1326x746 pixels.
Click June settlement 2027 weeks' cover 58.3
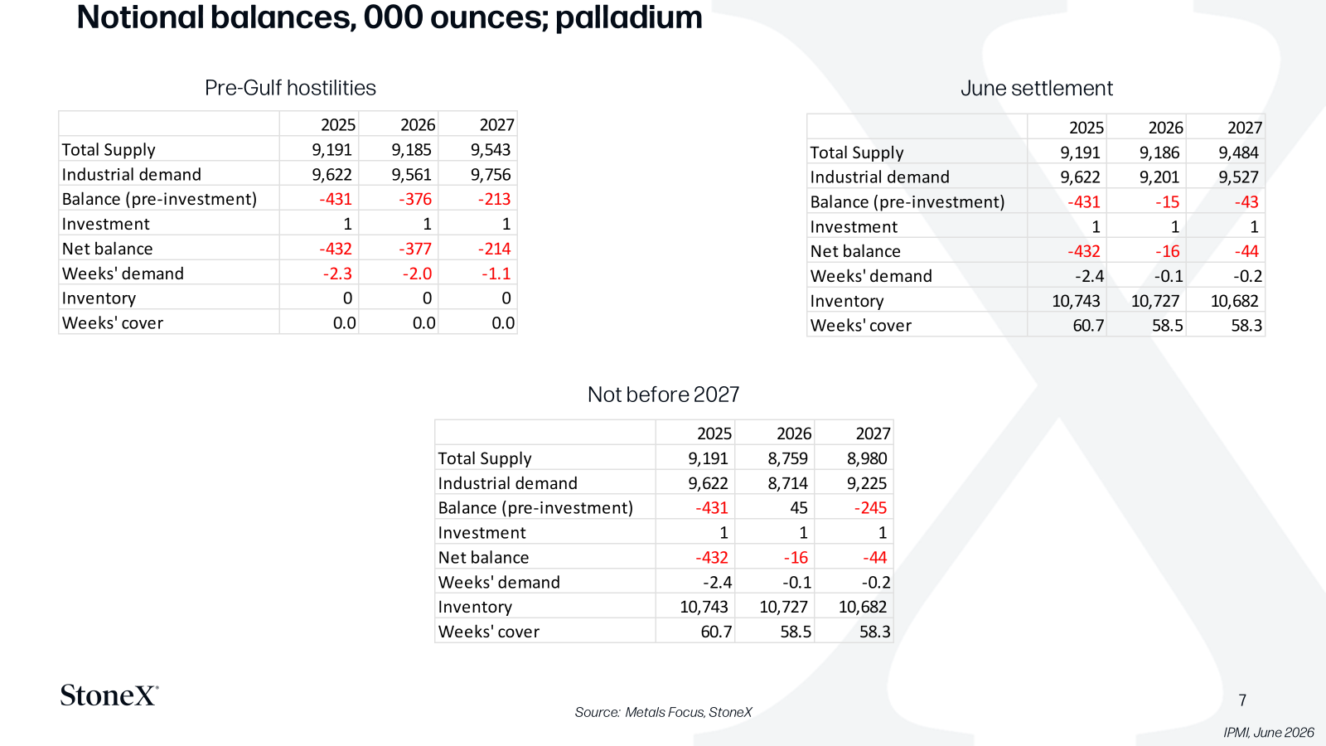click(x=1246, y=326)
